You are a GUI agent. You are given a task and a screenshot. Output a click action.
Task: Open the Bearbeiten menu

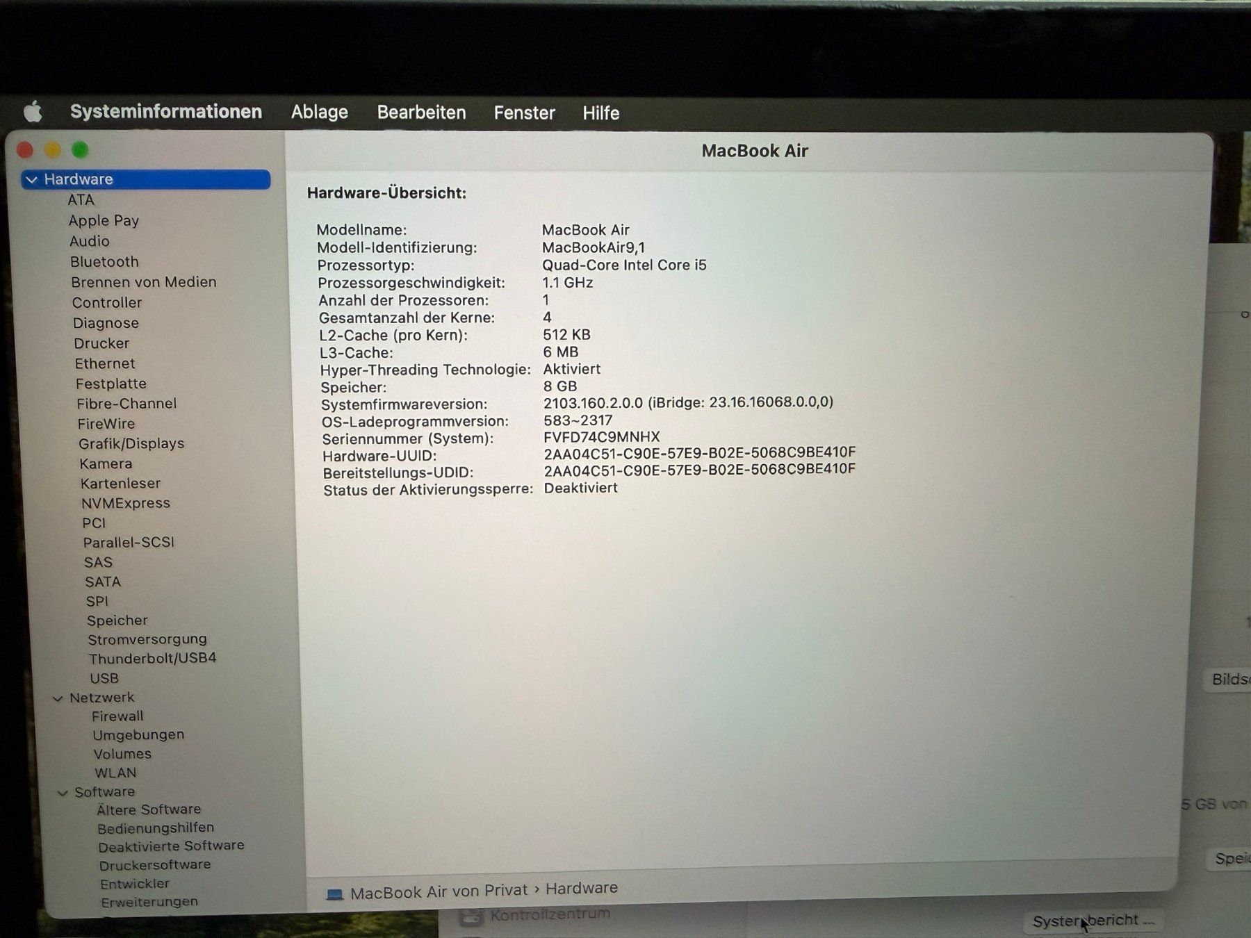421,113
